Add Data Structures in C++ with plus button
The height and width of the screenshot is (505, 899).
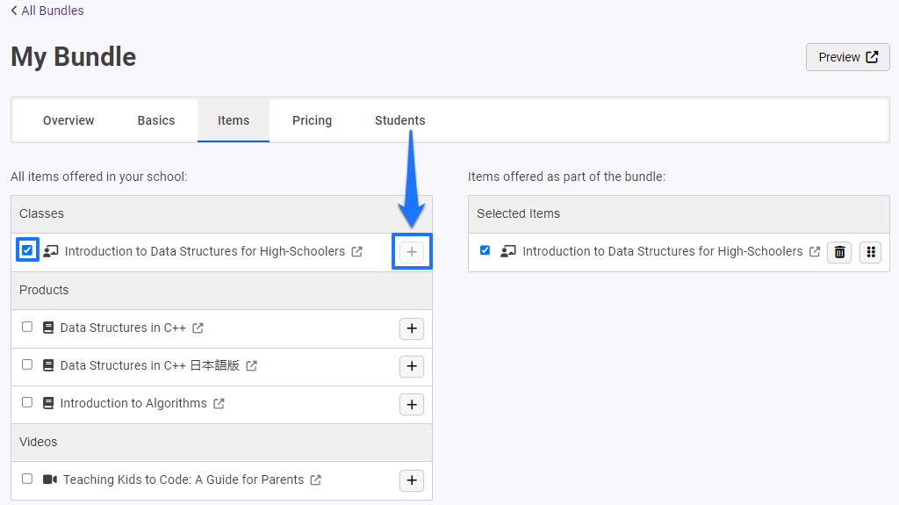(x=412, y=328)
